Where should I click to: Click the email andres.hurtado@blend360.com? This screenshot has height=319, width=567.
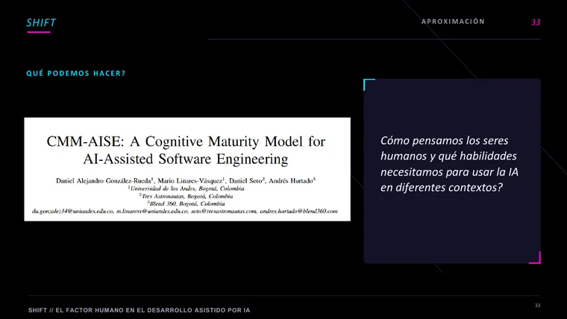coord(298,211)
